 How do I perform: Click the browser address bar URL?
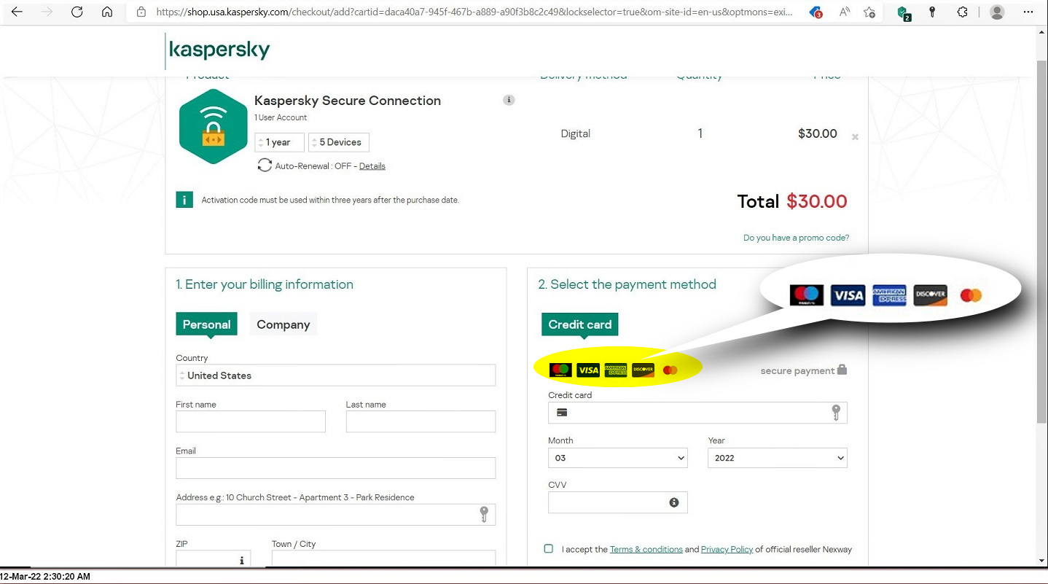click(x=474, y=12)
